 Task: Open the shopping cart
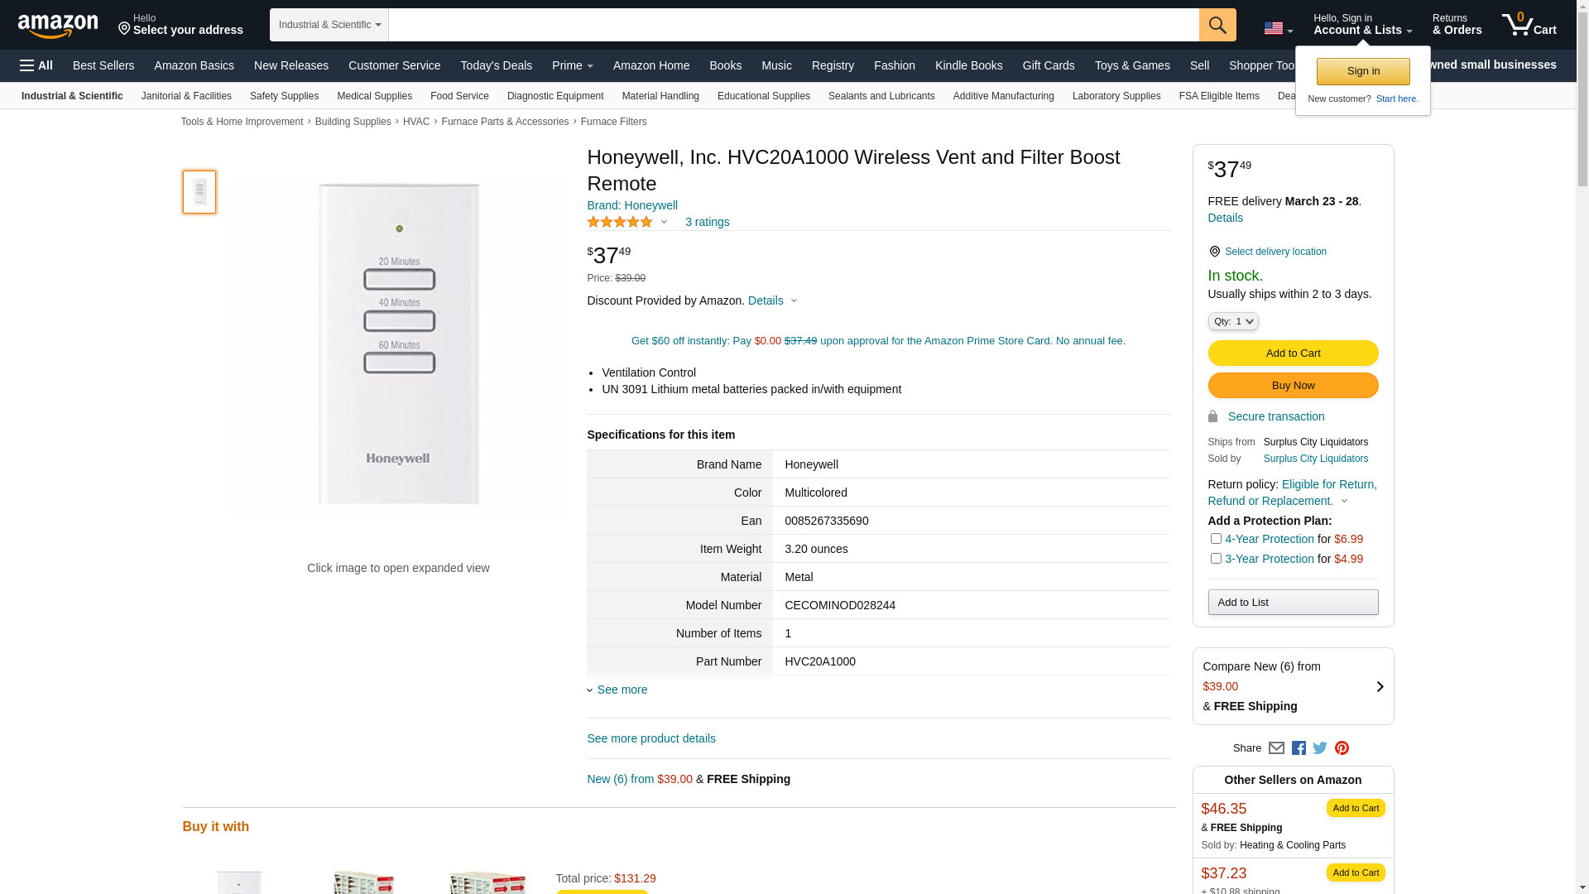coord(1529,25)
